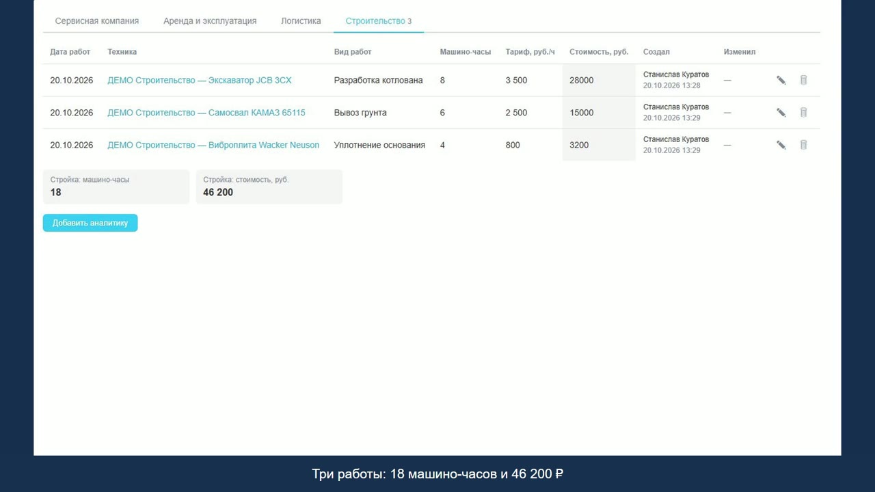Screen dimensions: 875x492
Task: Select the Уплотнение основания cell
Action: tap(379, 145)
